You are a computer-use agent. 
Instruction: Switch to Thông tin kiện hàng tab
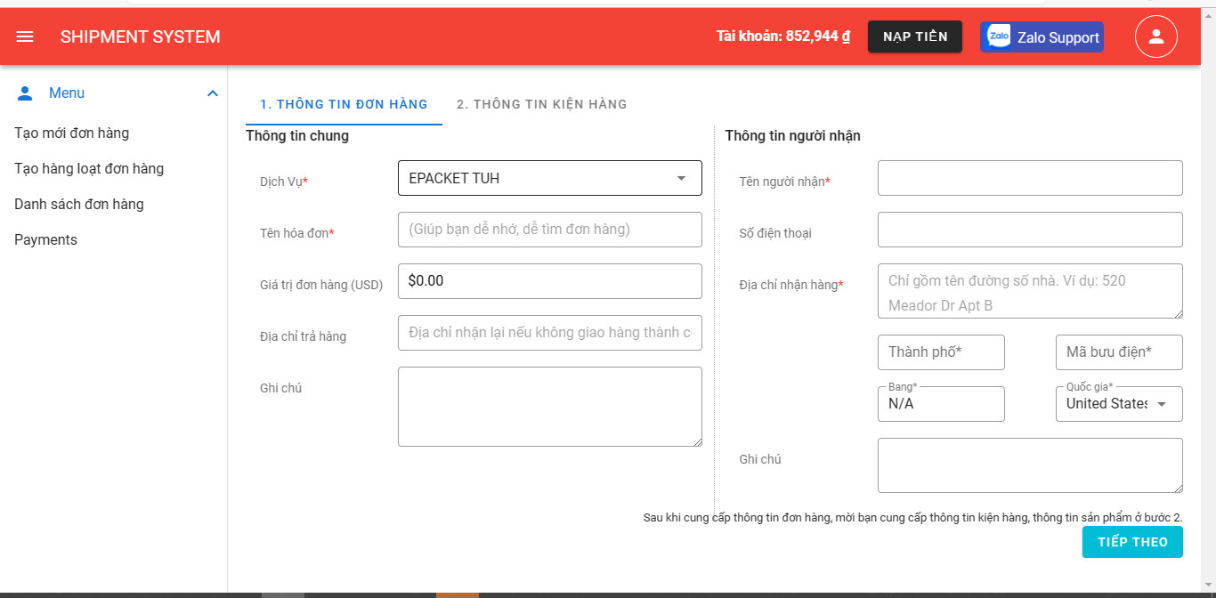541,104
